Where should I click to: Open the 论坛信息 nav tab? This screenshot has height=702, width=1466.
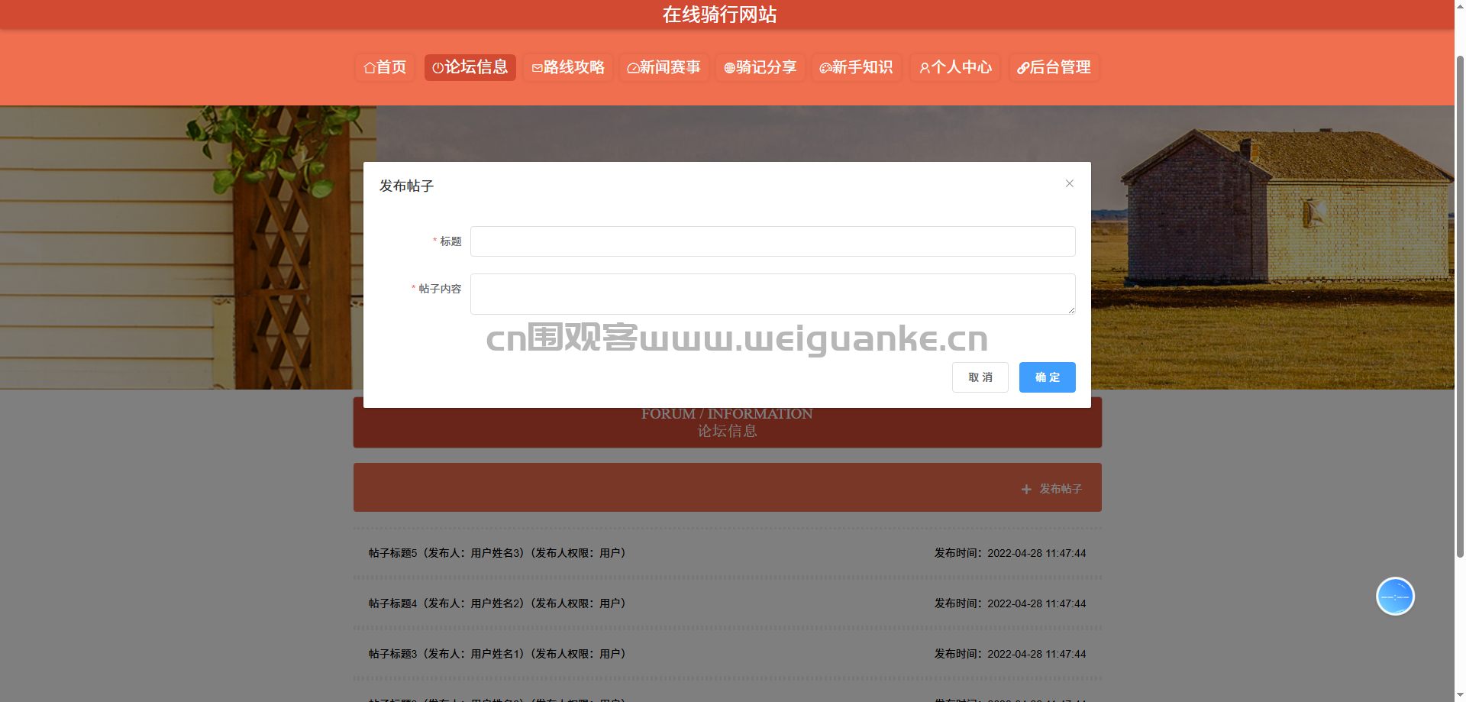pos(470,67)
